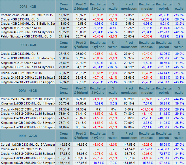The height and width of the screenshot is (165, 186).
Task: Click the 149,83 € current price cell
Action: point(64,145)
